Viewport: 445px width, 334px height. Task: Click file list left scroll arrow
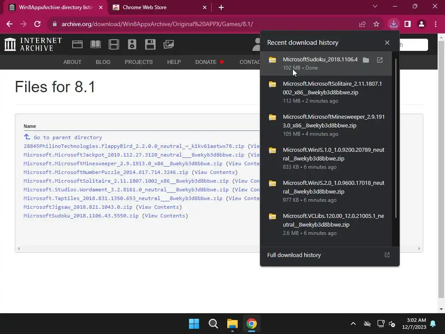(x=19, y=248)
